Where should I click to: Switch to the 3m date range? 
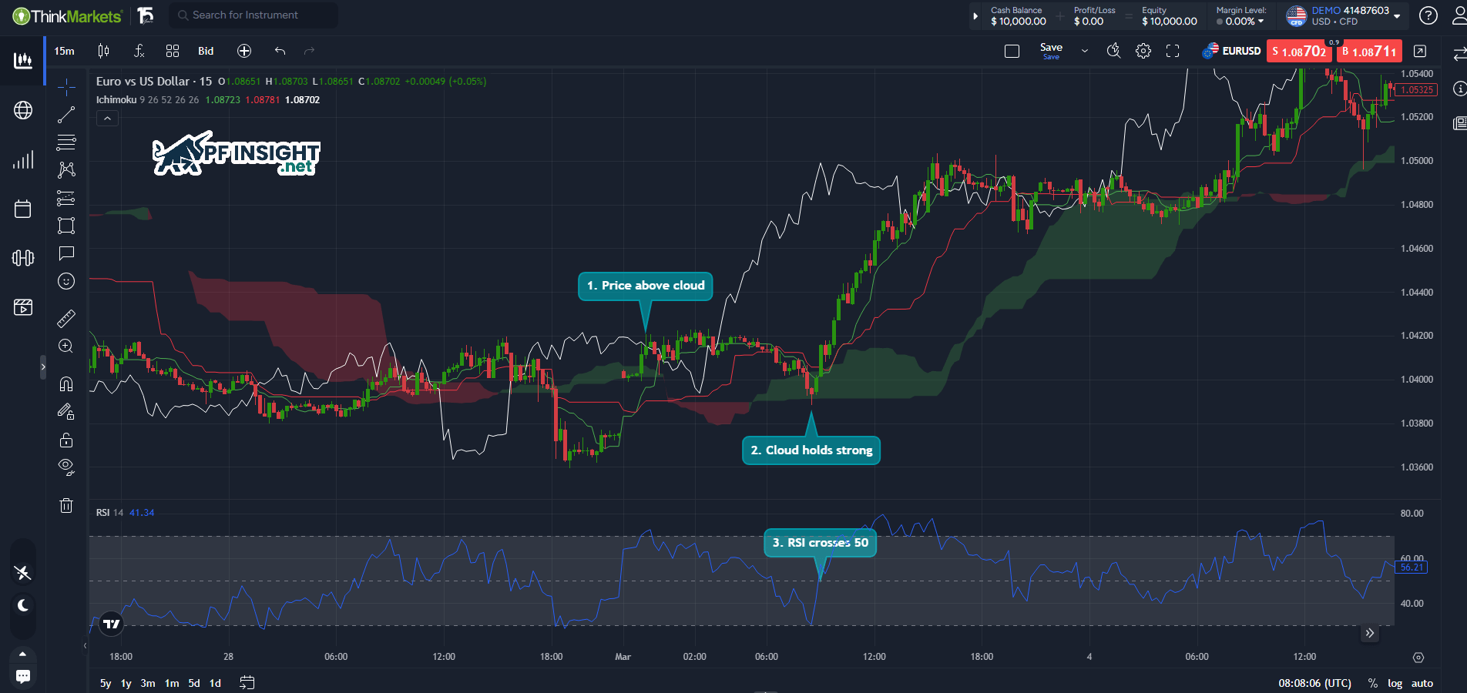[x=148, y=683]
